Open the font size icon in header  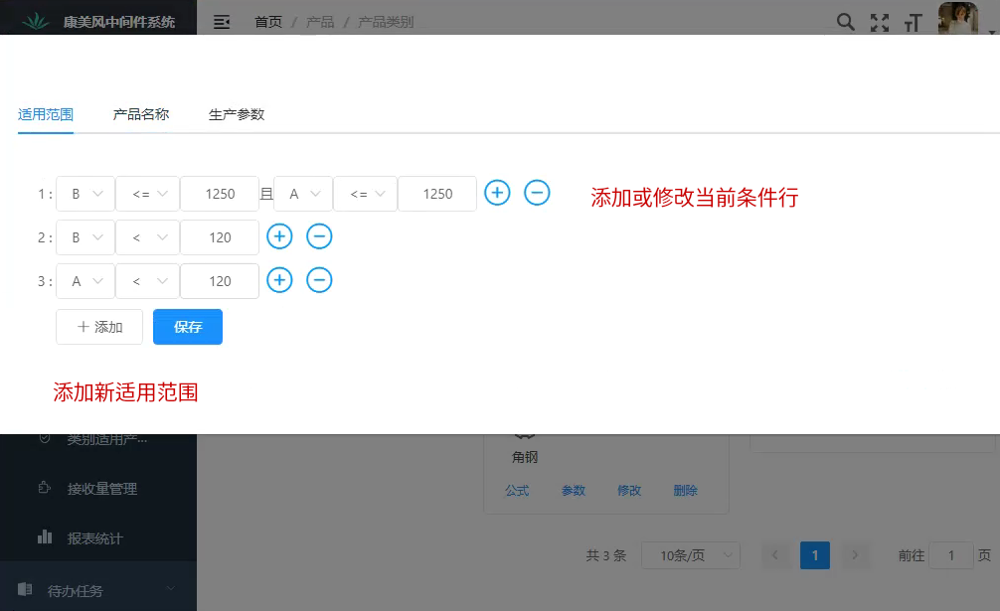click(x=913, y=22)
